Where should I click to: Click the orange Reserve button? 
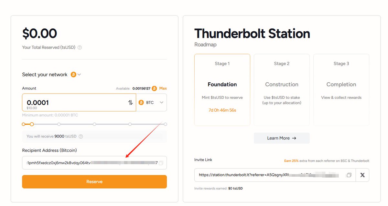tap(94, 182)
